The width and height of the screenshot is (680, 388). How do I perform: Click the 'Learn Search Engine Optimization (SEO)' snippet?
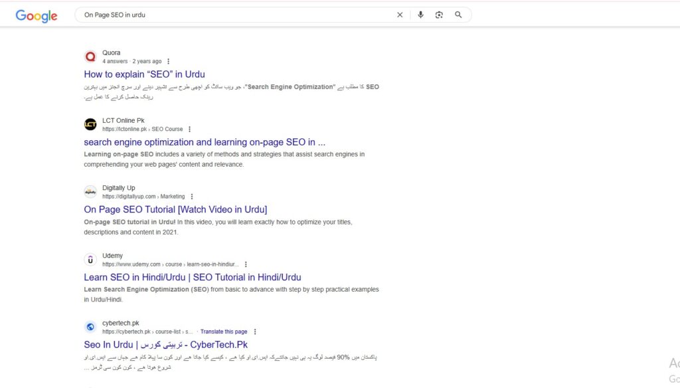coord(231,294)
